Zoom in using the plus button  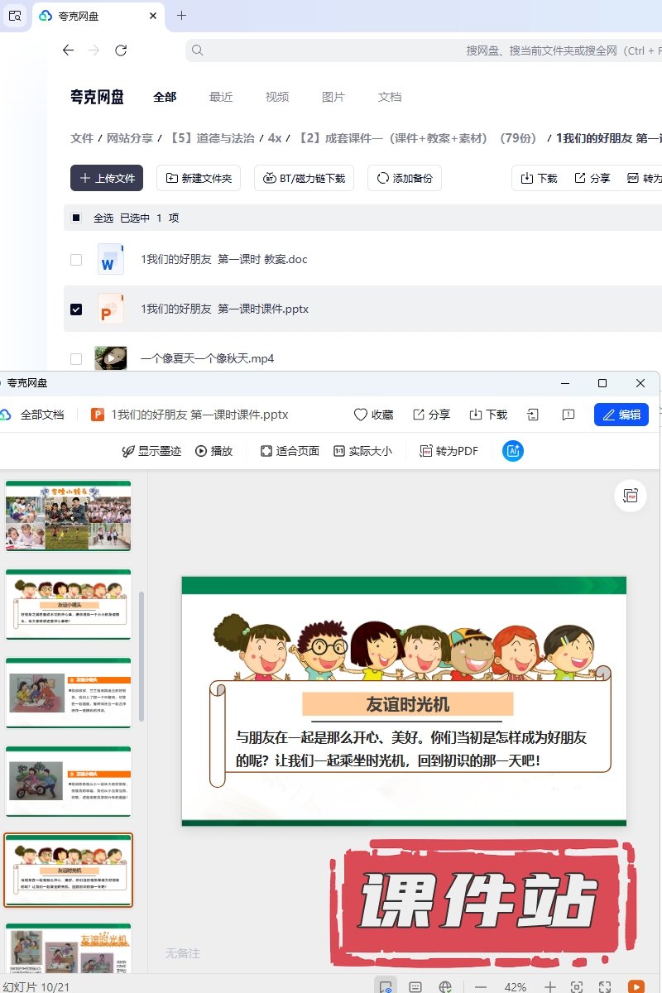click(x=550, y=986)
